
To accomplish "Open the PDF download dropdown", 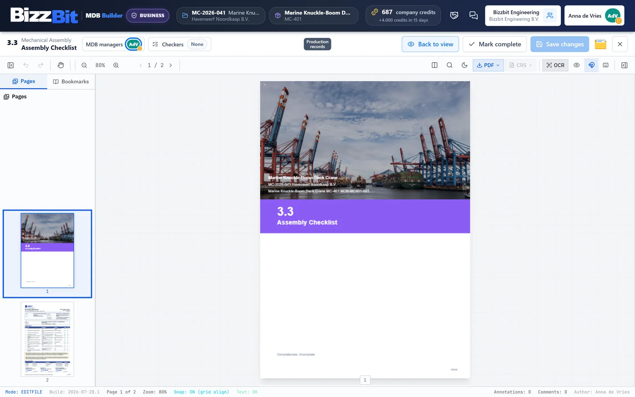I will 488,65.
